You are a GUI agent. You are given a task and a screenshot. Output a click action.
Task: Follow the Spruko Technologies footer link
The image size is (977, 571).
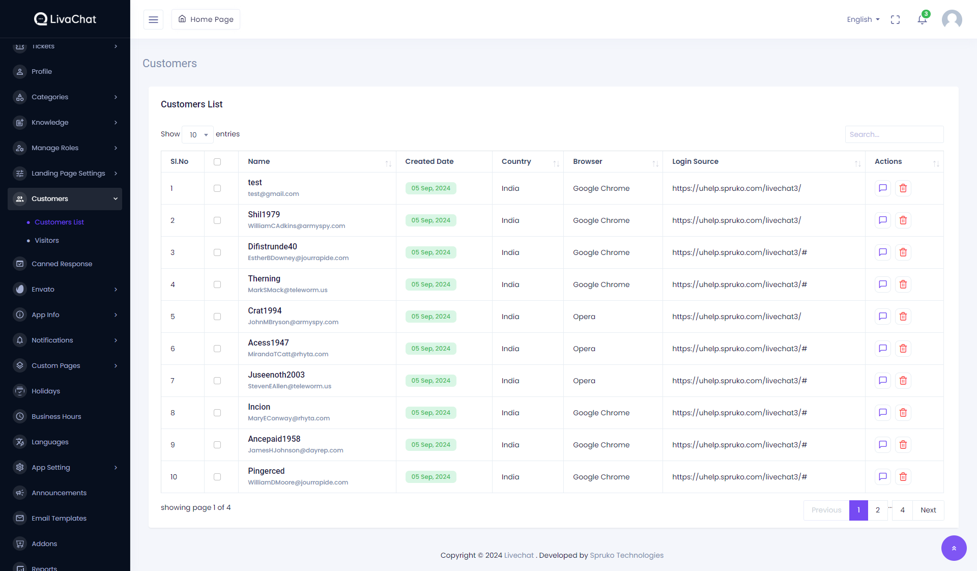pyautogui.click(x=626, y=555)
